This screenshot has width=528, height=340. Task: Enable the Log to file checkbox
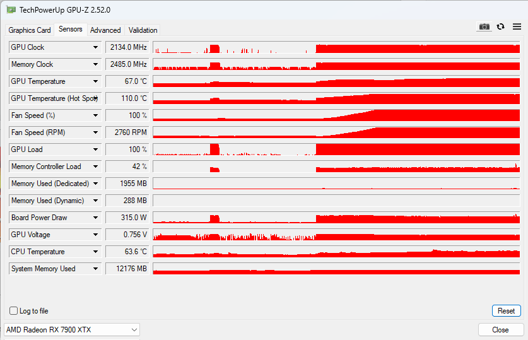[13, 311]
